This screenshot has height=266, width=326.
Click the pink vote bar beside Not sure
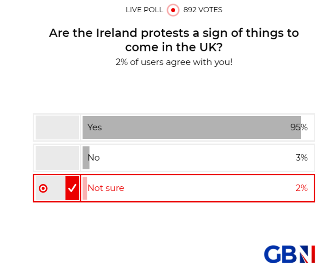(85, 188)
